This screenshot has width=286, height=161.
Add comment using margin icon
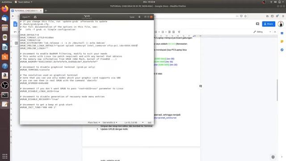tap(201, 86)
